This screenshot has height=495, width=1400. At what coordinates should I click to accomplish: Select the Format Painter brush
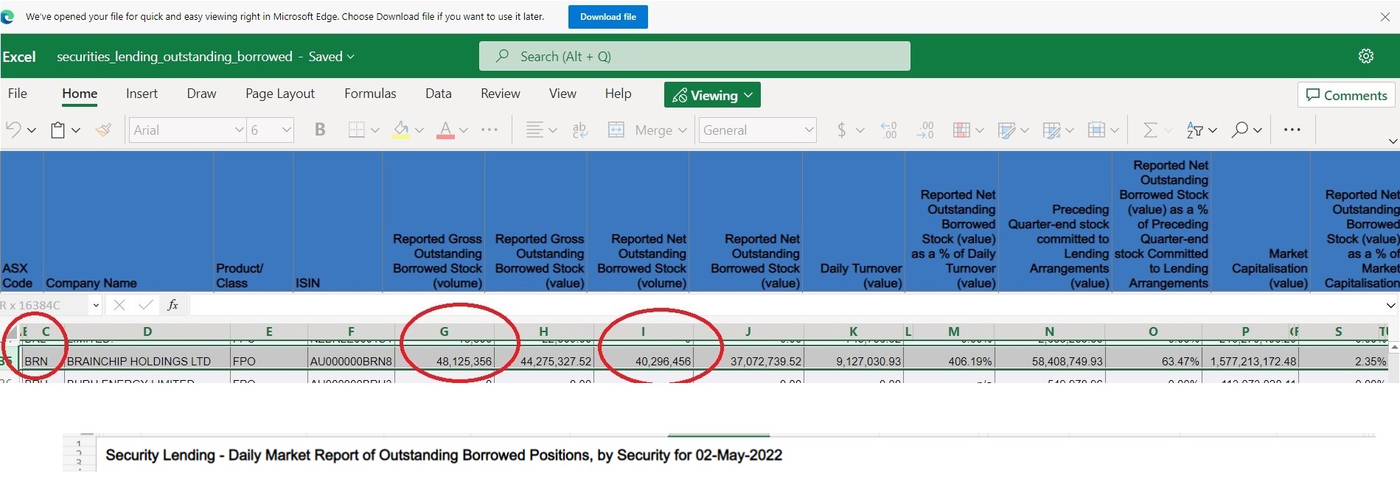[x=104, y=130]
